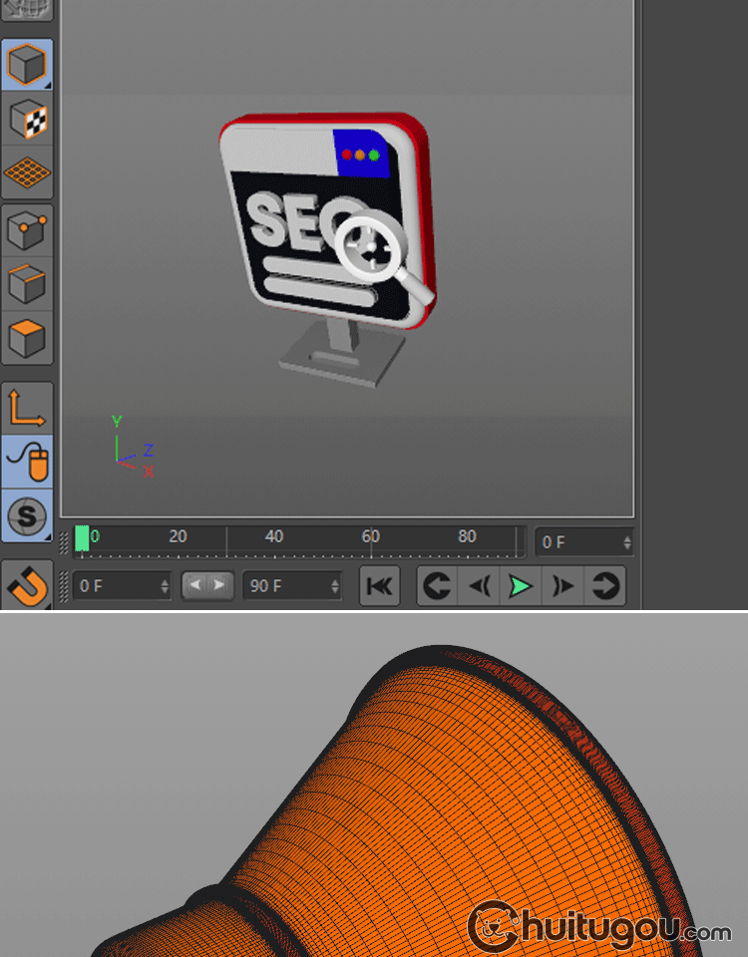Click the preview range slider with arrows
Screen dimensions: 748x957
coord(208,585)
